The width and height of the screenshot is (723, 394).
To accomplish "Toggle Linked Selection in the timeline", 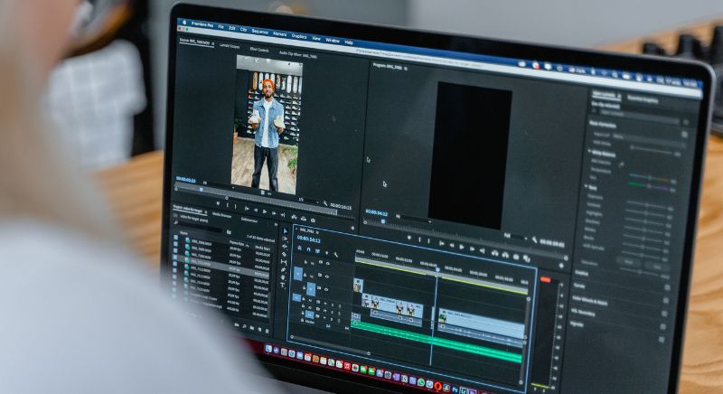I will click(x=317, y=250).
